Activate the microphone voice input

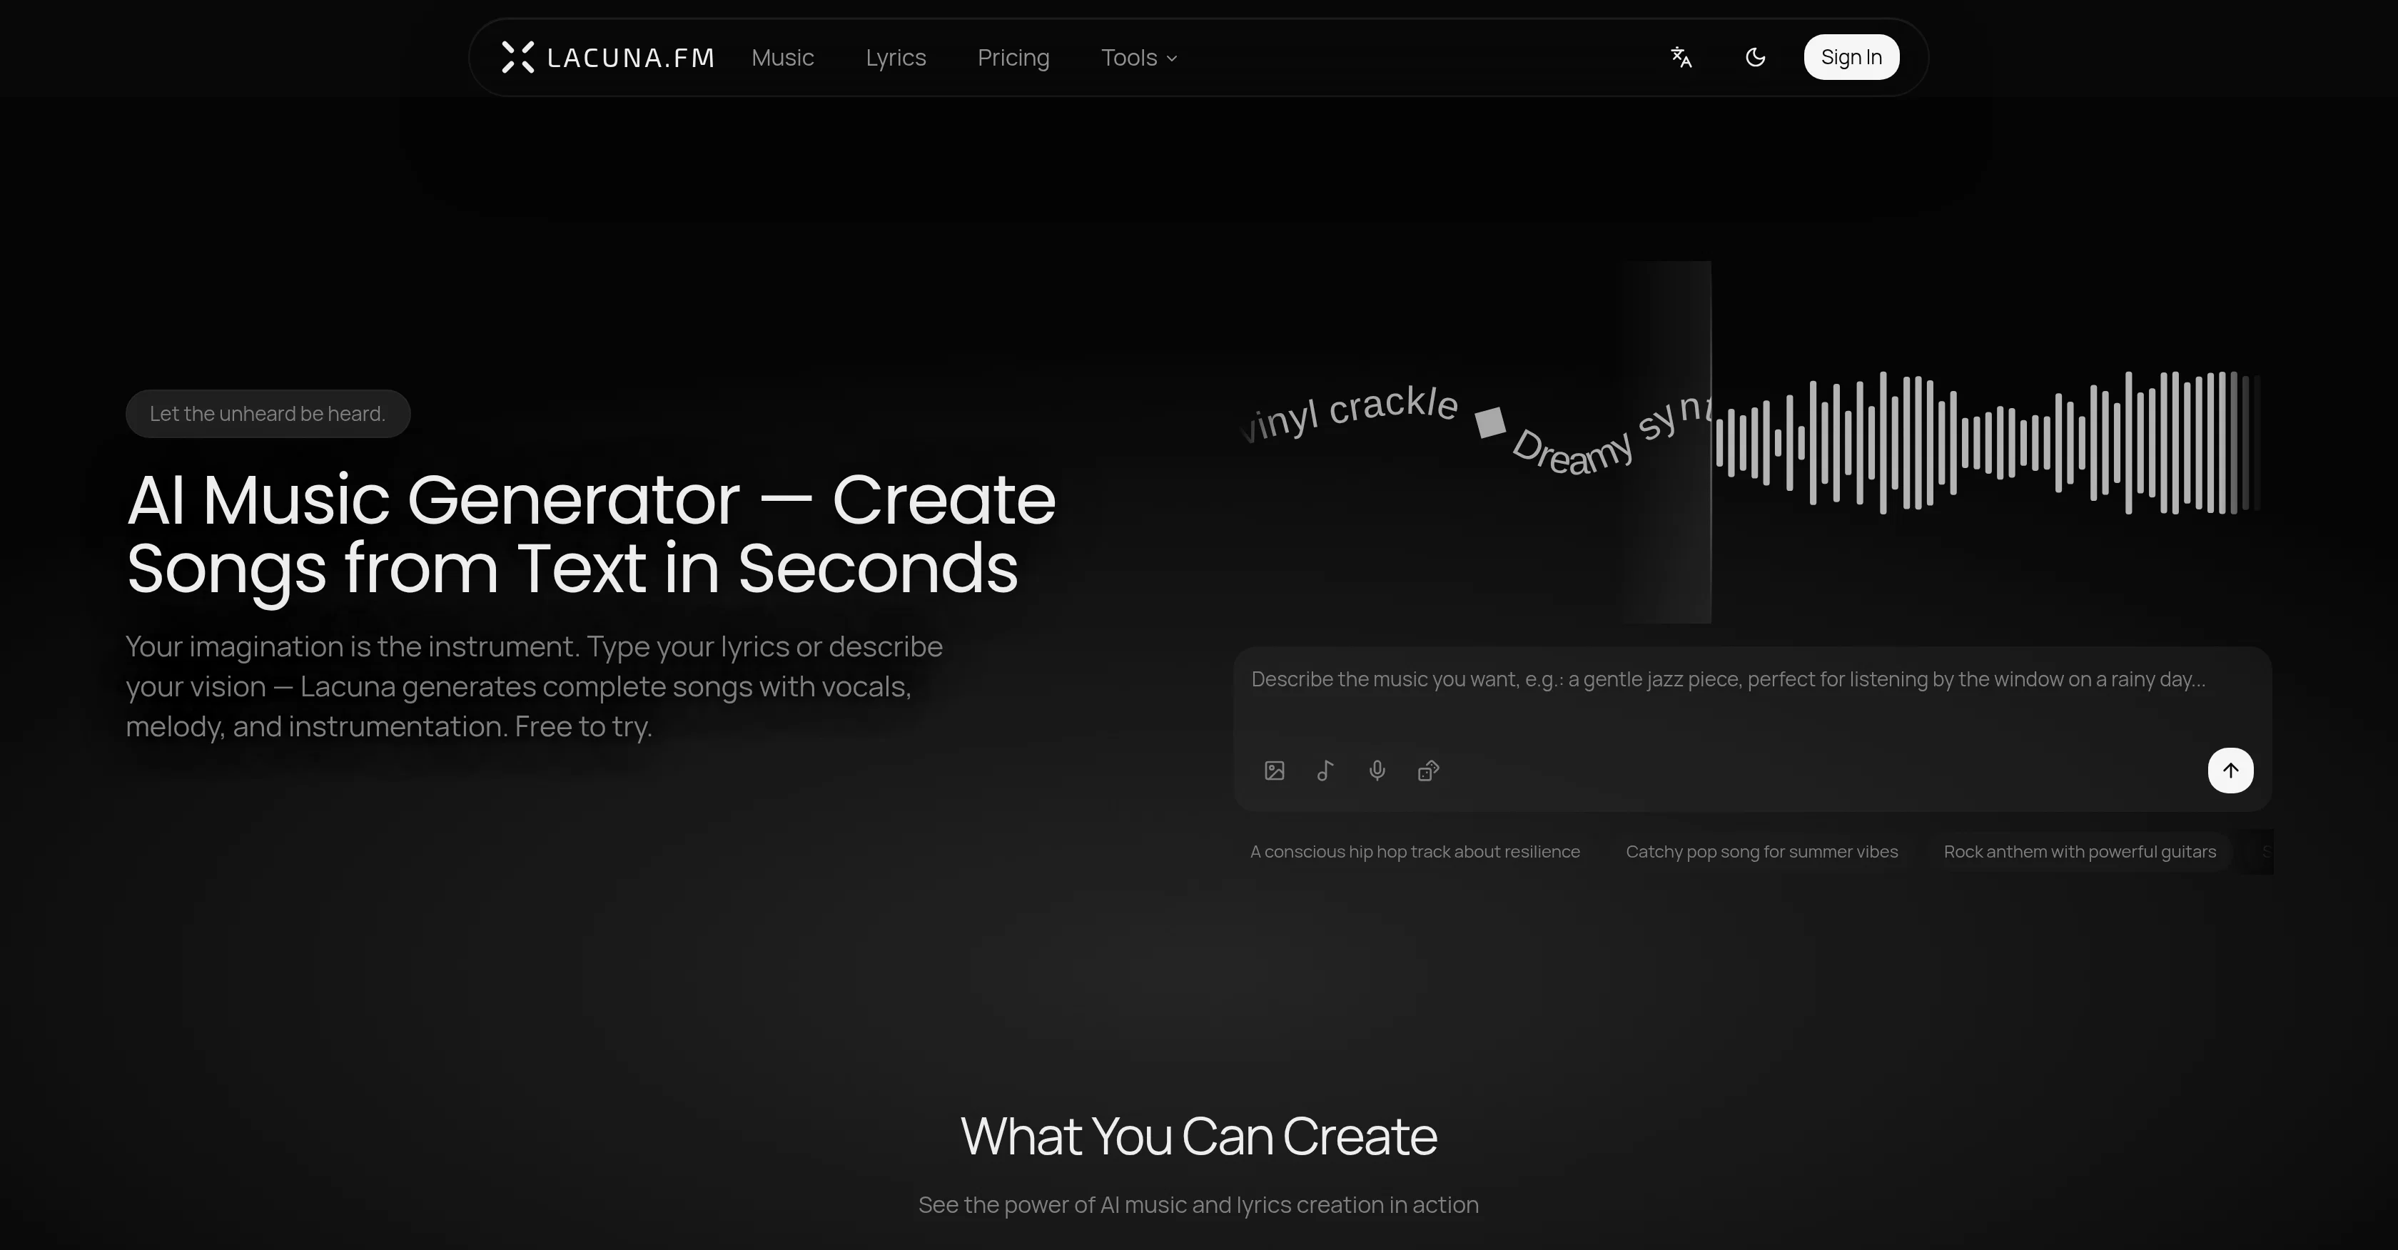tap(1377, 771)
